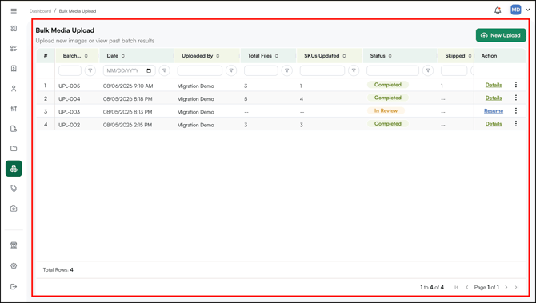Open more options menu for UPL-005
This screenshot has height=303, width=536.
516,85
